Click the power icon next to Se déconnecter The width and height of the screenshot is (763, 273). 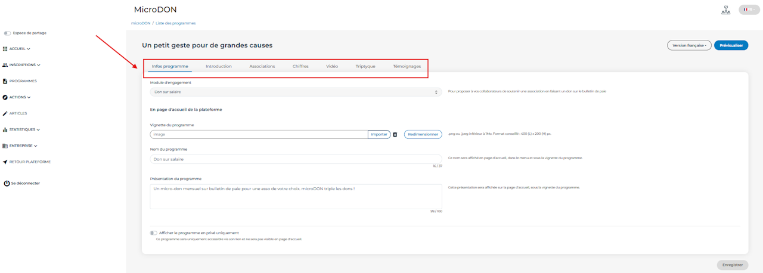click(7, 184)
